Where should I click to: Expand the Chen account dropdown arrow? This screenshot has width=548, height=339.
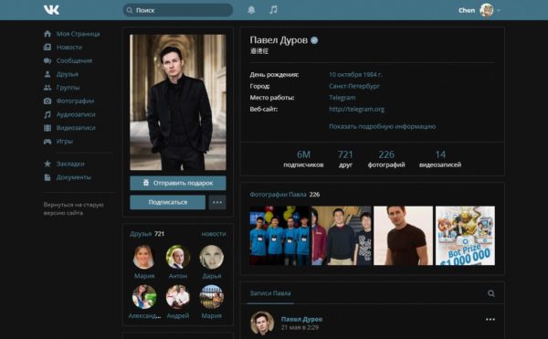click(499, 10)
